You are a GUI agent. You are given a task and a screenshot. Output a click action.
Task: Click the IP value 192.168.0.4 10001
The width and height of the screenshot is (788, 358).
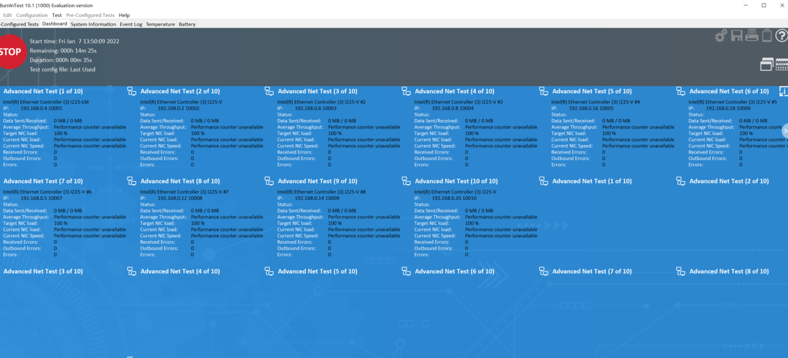click(41, 108)
